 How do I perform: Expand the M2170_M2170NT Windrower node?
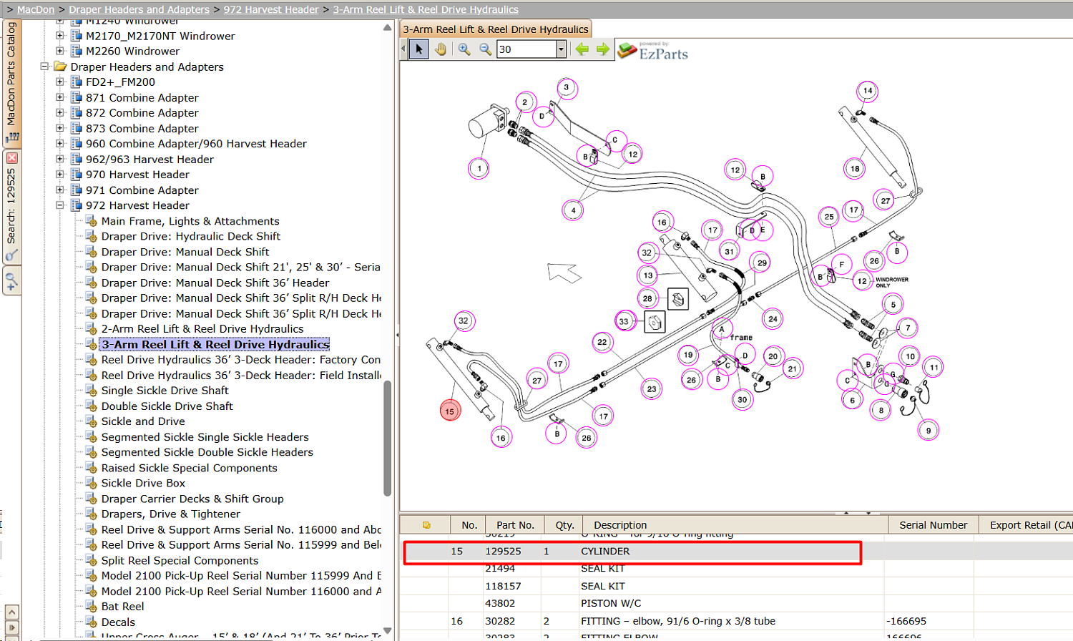point(60,36)
